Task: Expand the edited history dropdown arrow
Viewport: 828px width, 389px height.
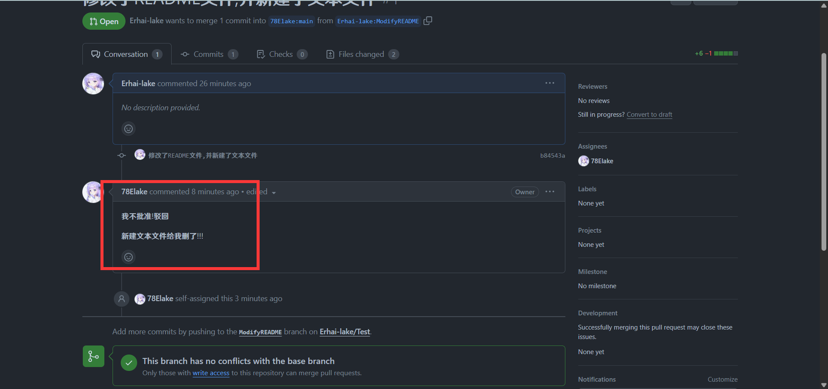Action: (274, 193)
